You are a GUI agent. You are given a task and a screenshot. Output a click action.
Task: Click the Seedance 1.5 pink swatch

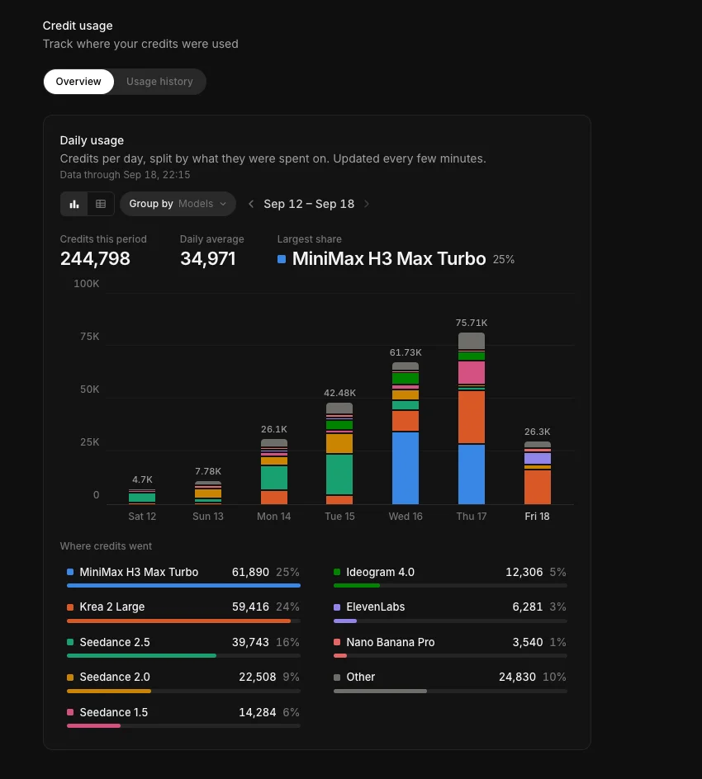click(x=70, y=712)
